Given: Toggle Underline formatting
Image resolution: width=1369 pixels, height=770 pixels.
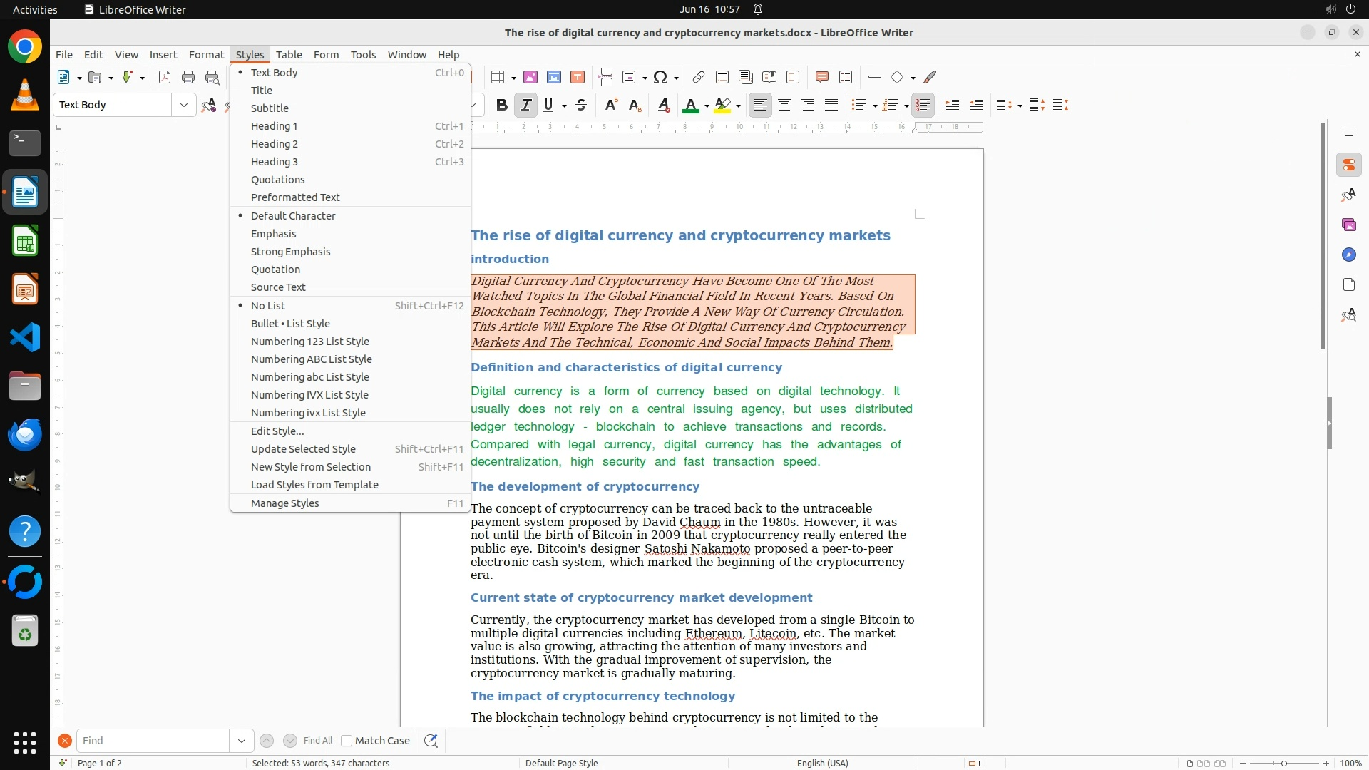Looking at the screenshot, I should coord(548,105).
